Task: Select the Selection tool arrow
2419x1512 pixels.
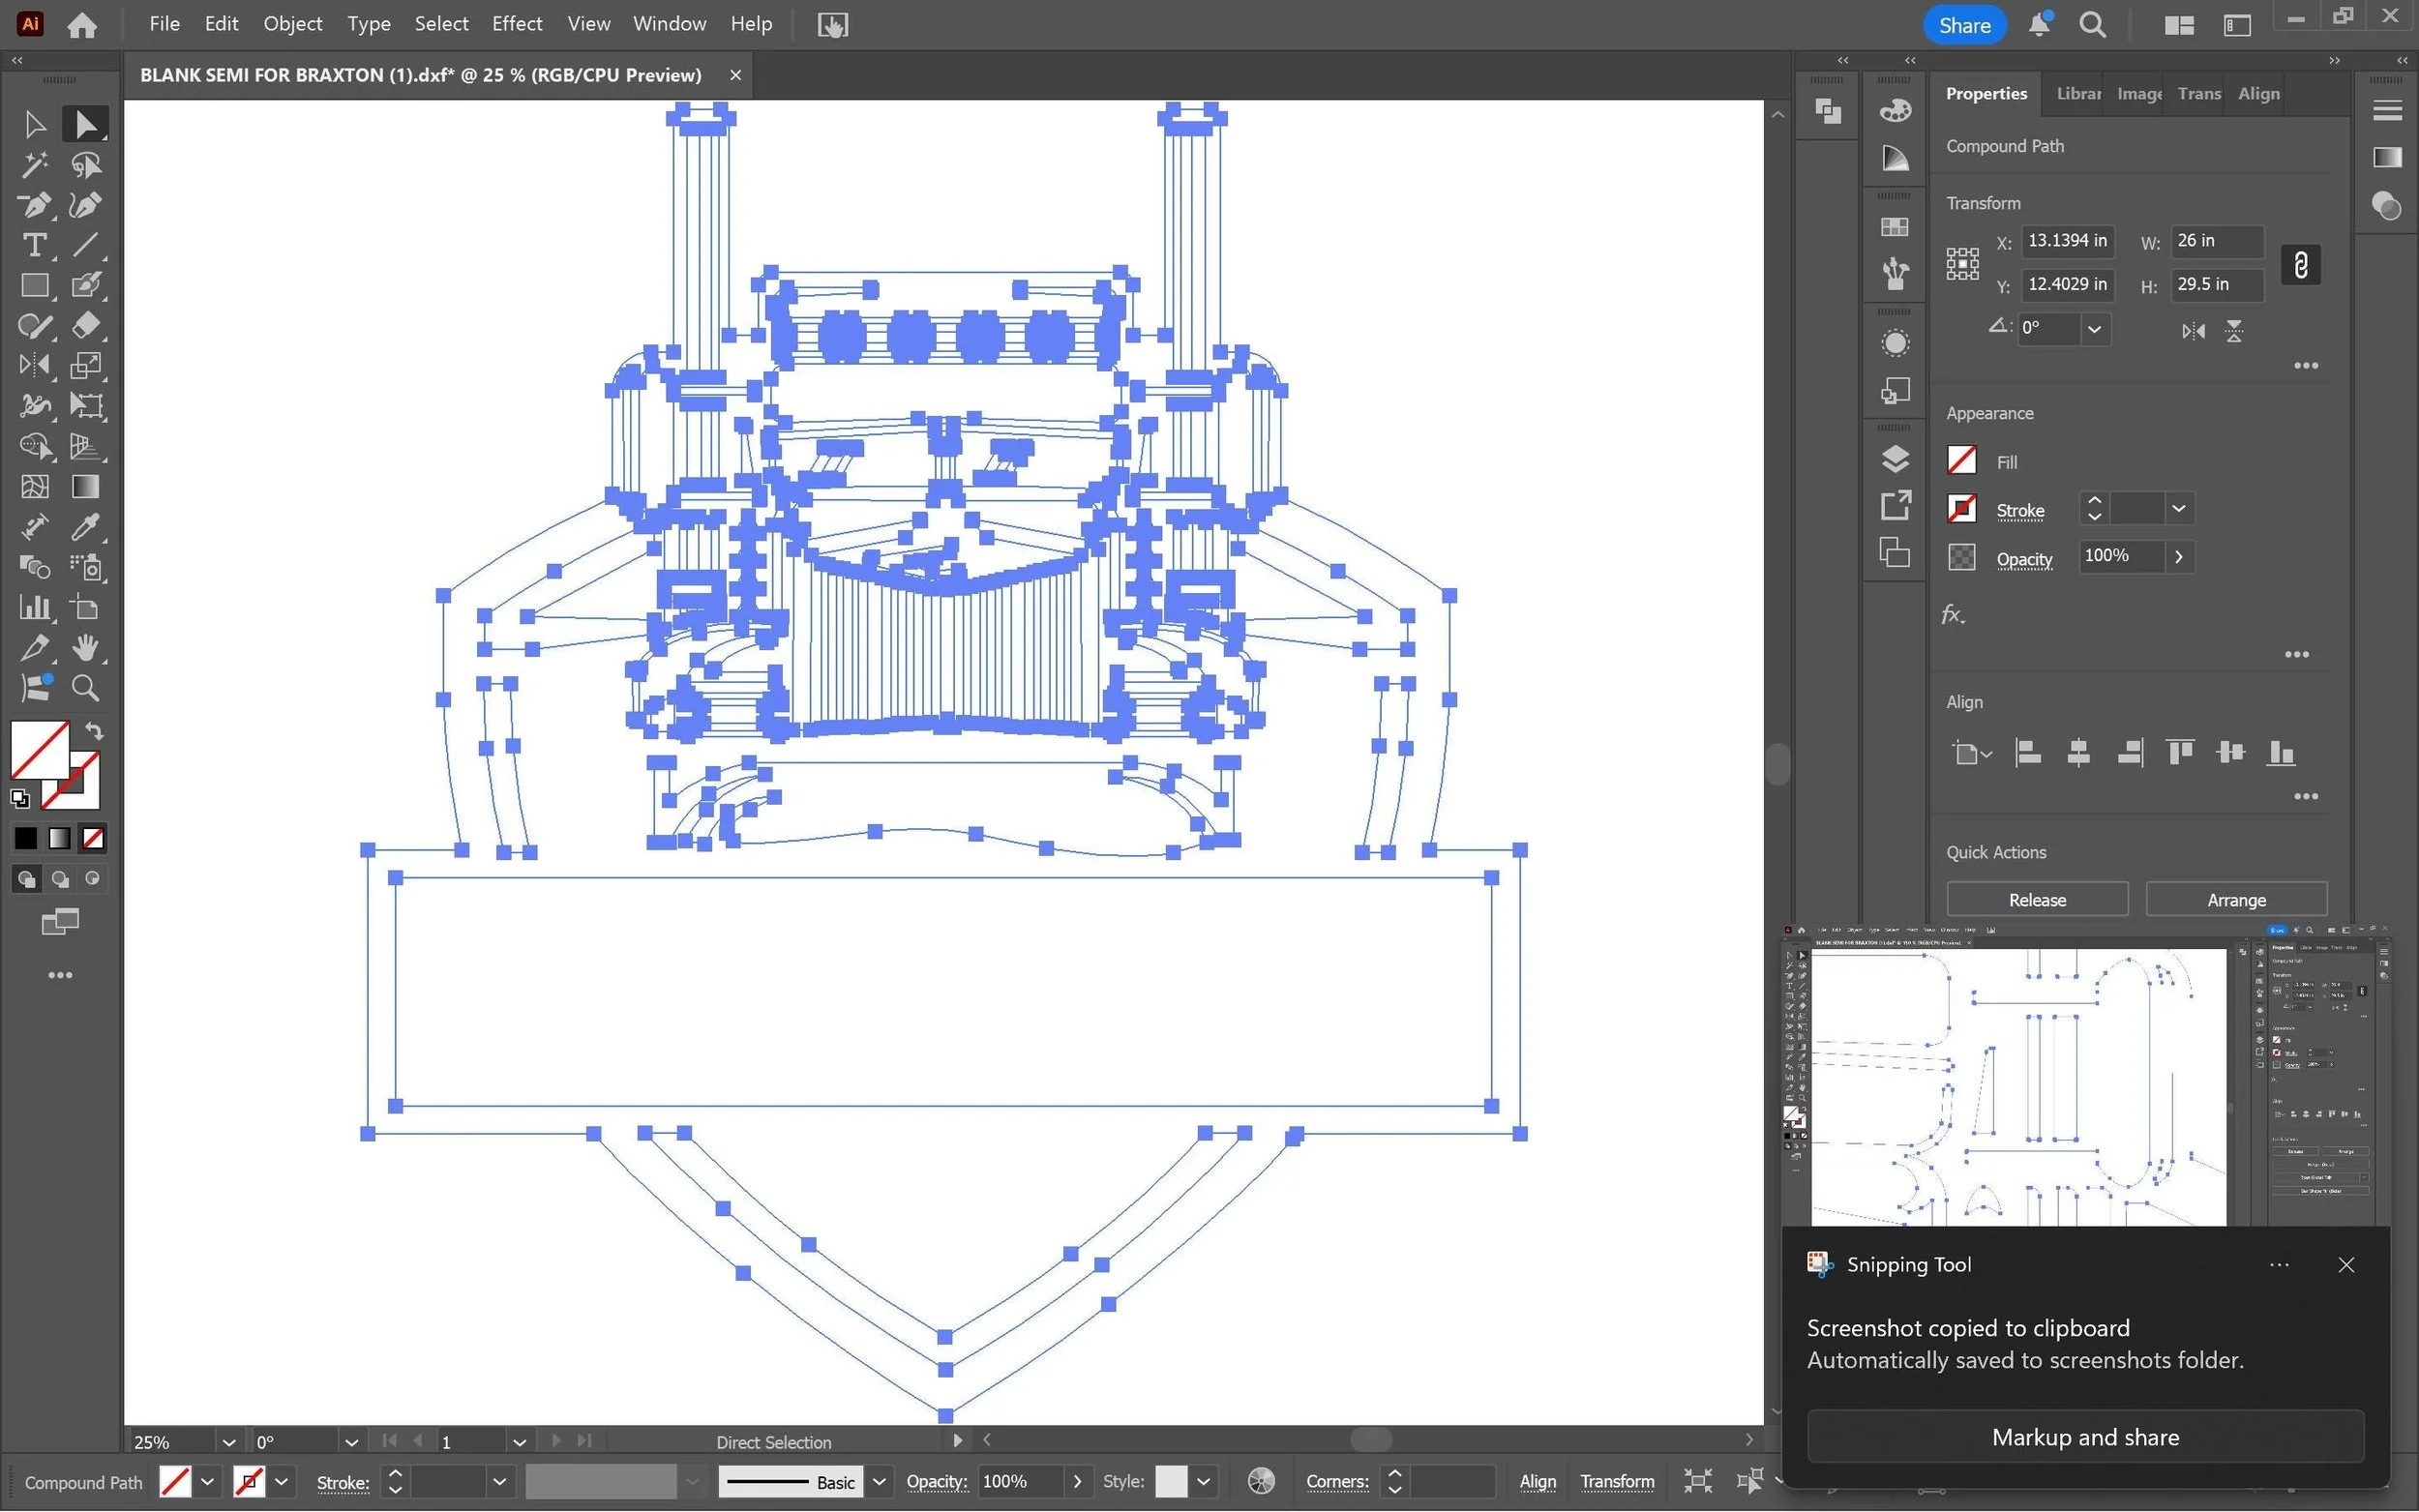Action: [x=34, y=124]
